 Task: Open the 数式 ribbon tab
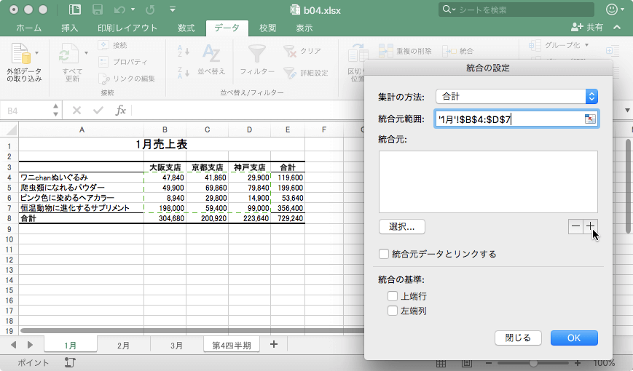[186, 28]
